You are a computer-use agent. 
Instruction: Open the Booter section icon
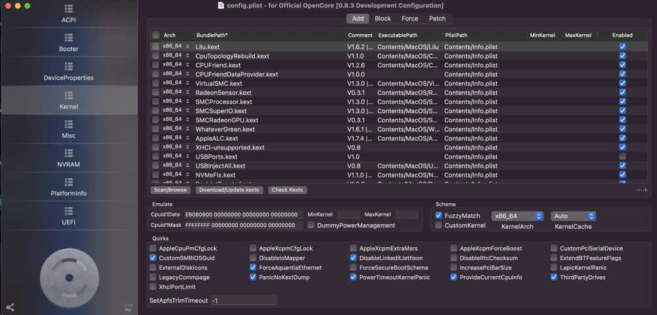[69, 37]
